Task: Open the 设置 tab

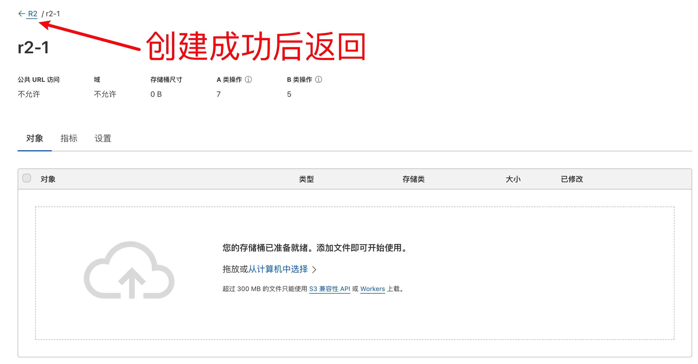Action: pos(103,138)
